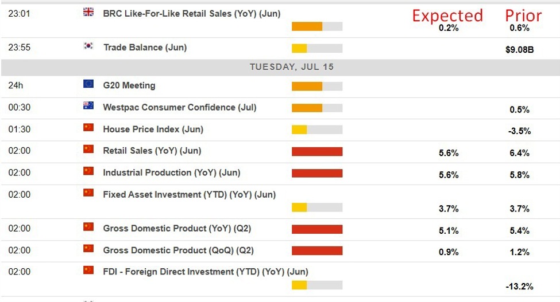560x302 pixels.
Task: Click the Tuesday, Jul 15 date header
Action: point(291,67)
